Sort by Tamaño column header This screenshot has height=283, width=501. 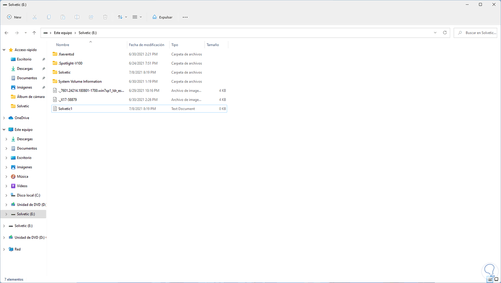click(x=213, y=45)
